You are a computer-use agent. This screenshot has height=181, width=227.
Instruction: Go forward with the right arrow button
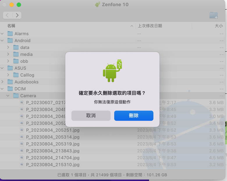(17, 15)
